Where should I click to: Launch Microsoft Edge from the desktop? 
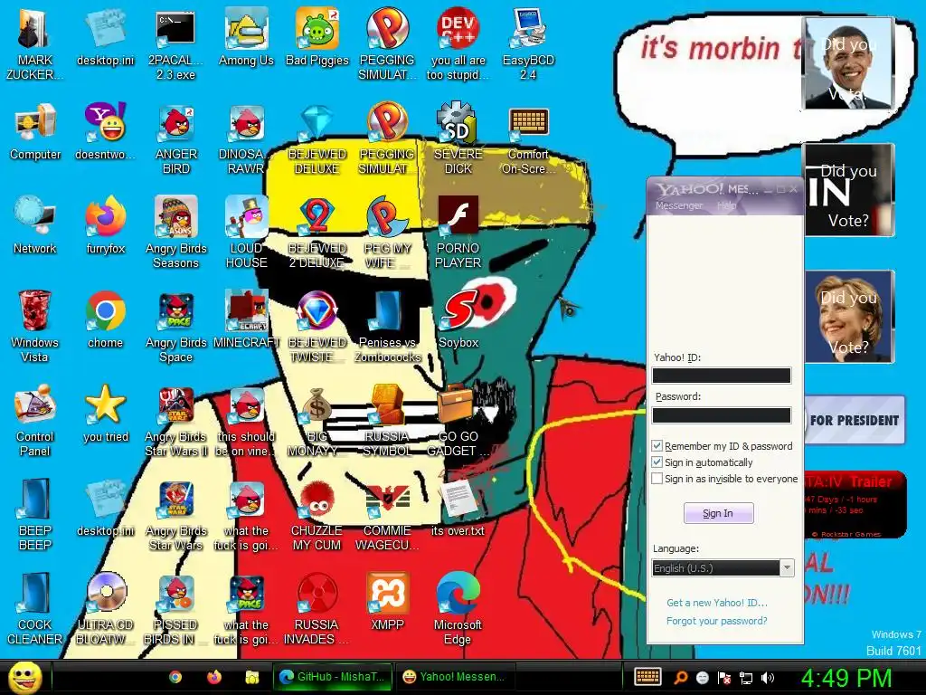tap(458, 609)
